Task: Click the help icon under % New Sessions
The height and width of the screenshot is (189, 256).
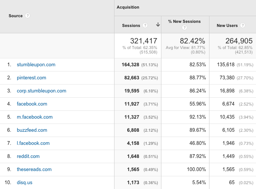Action: [184, 28]
